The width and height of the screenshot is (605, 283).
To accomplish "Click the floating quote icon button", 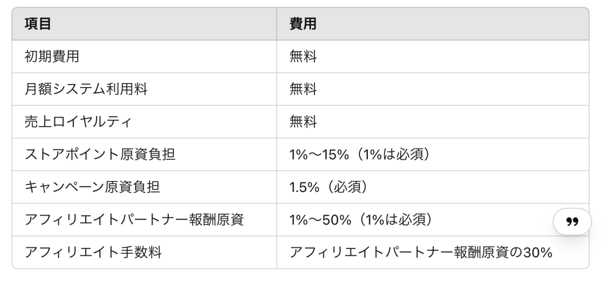I will coord(572,222).
